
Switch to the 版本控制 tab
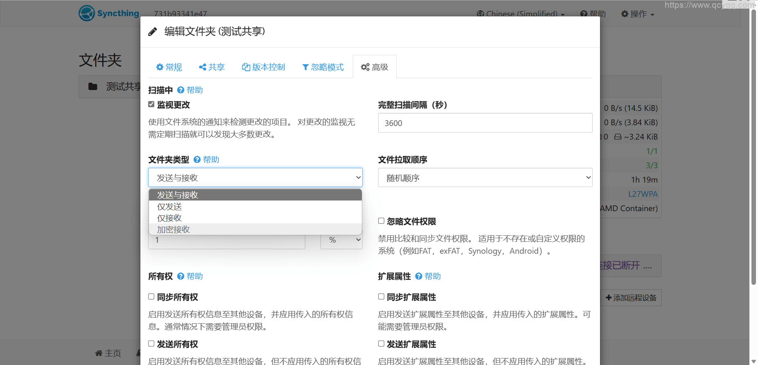pos(264,67)
